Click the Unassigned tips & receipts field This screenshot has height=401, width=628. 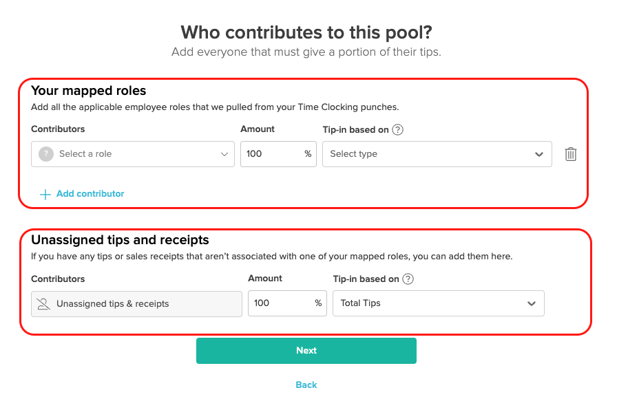point(136,303)
